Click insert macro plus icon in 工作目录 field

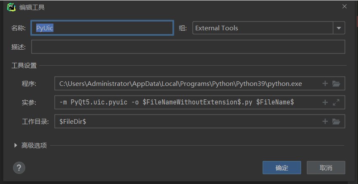click(325, 121)
